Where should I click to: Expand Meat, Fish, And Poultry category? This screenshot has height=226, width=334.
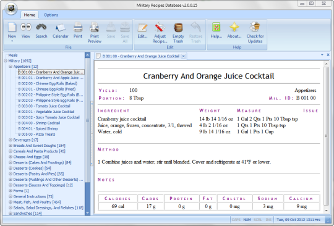tap(11, 202)
